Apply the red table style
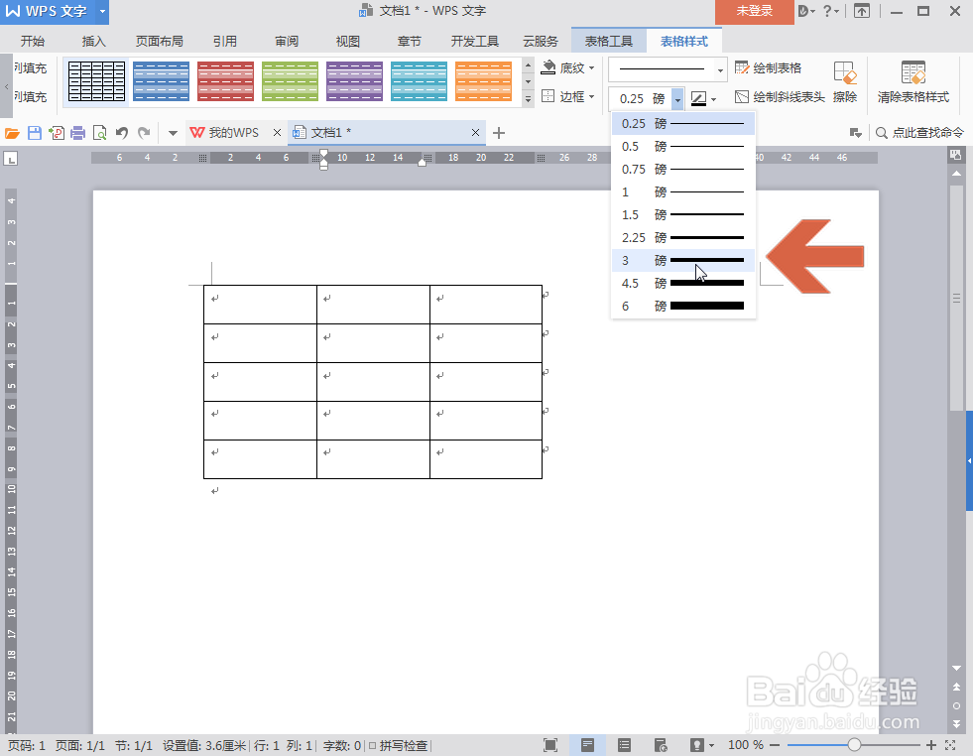Screen dimensions: 973x756 click(225, 81)
